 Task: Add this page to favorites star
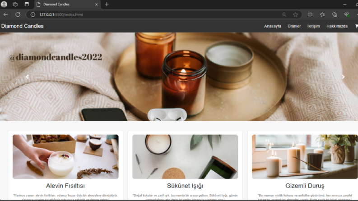point(295,14)
